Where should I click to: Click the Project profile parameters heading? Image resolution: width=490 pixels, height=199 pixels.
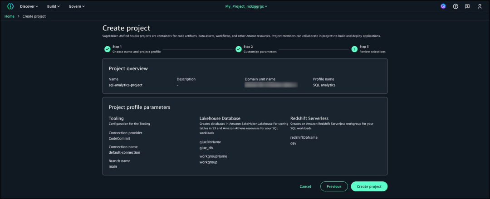(x=139, y=107)
